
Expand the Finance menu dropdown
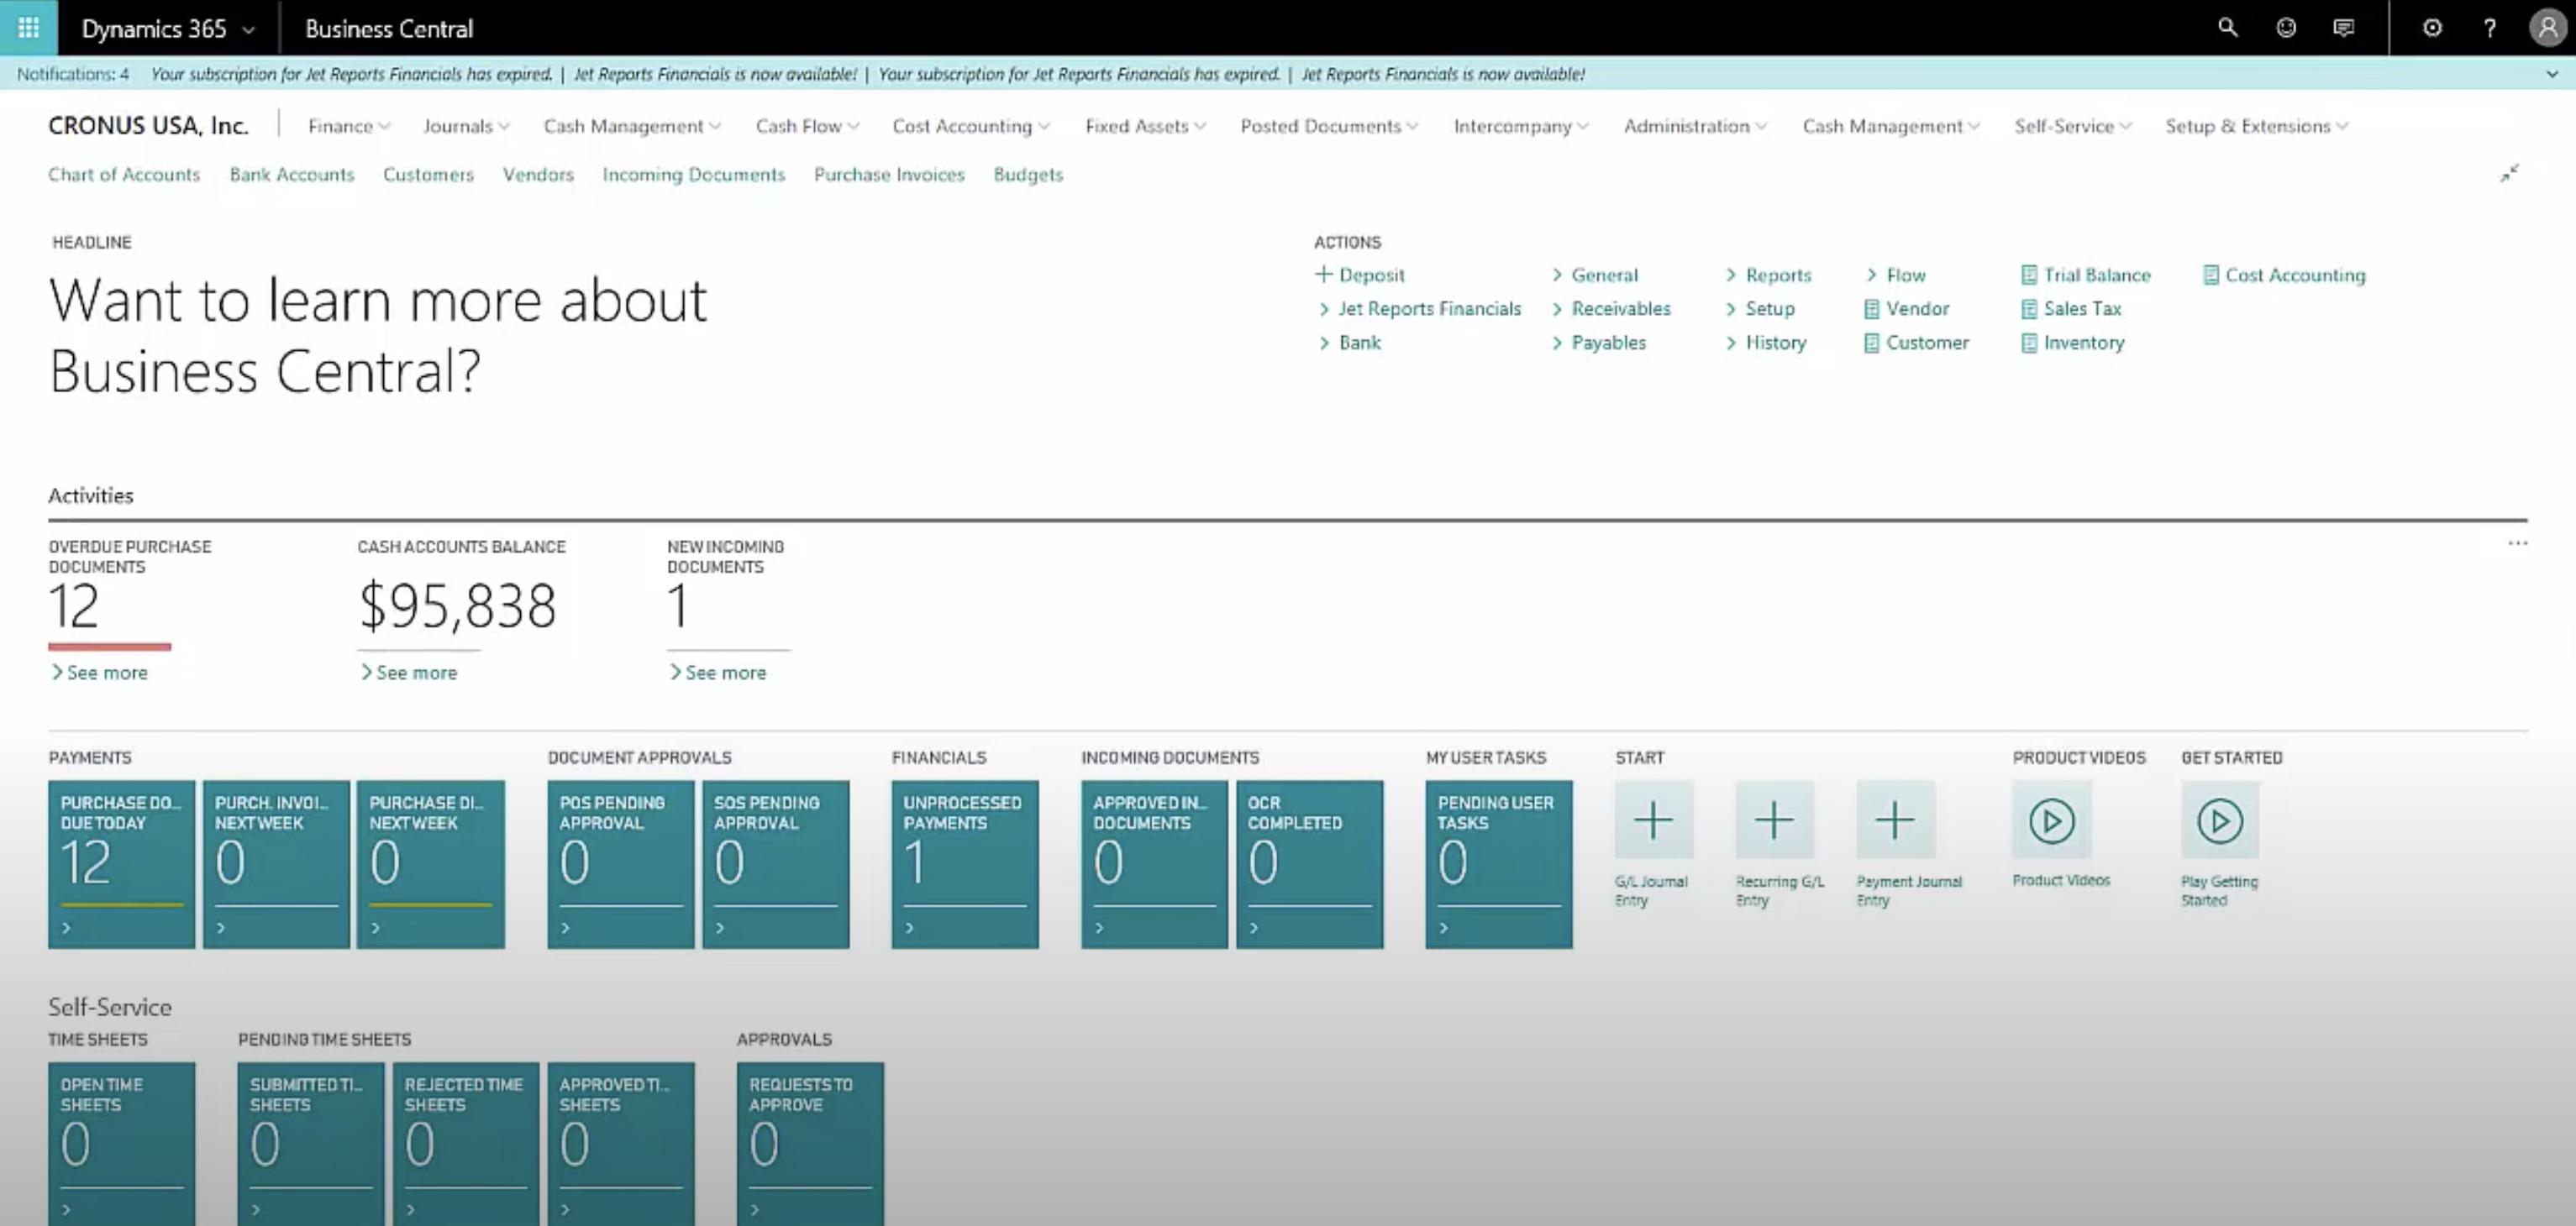[348, 126]
